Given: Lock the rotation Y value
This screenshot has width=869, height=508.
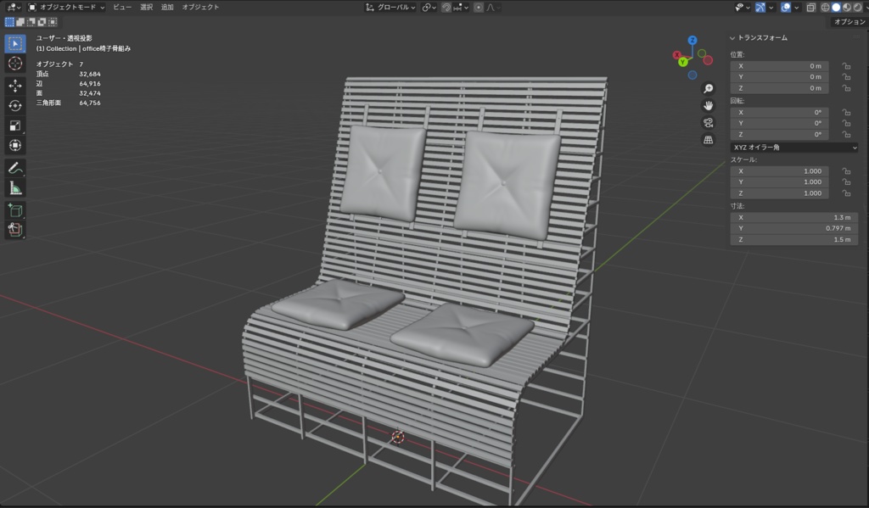Looking at the screenshot, I should [x=846, y=124].
